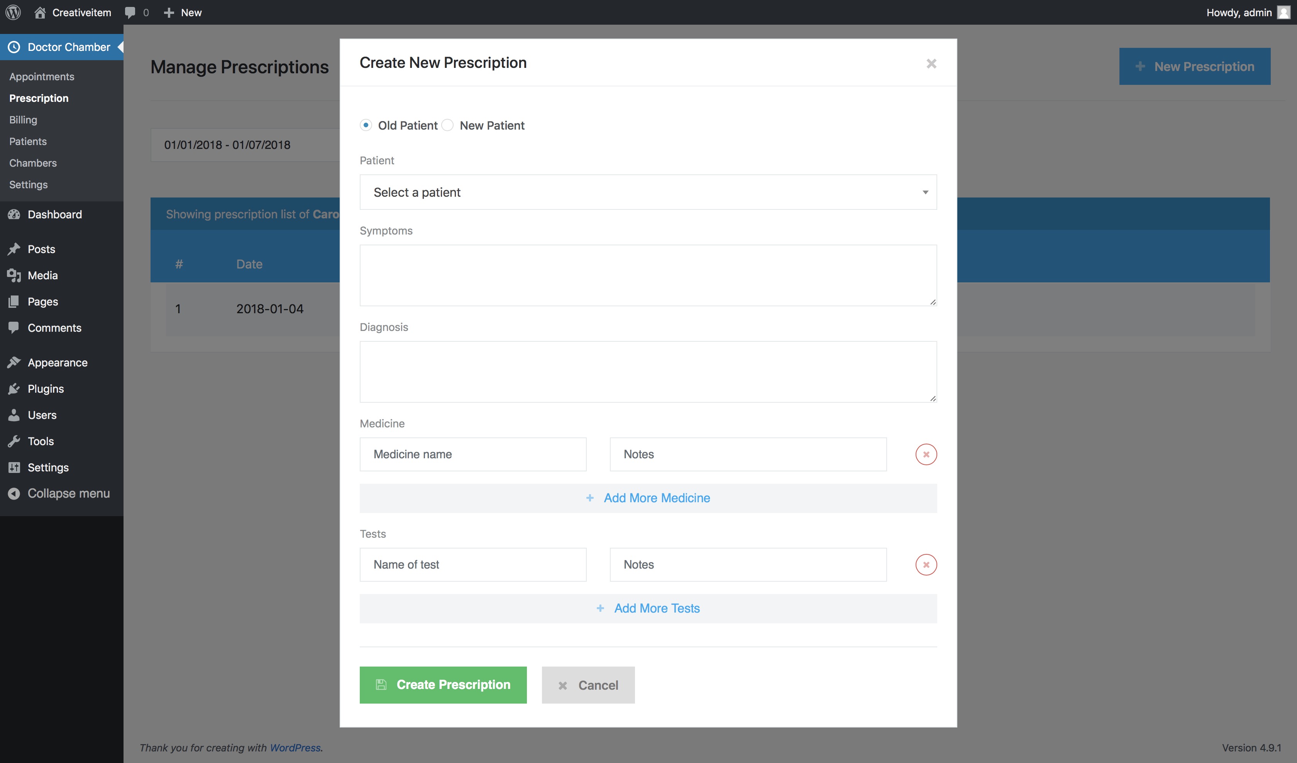
Task: Close the Create New Prescription dialog
Action: (931, 63)
